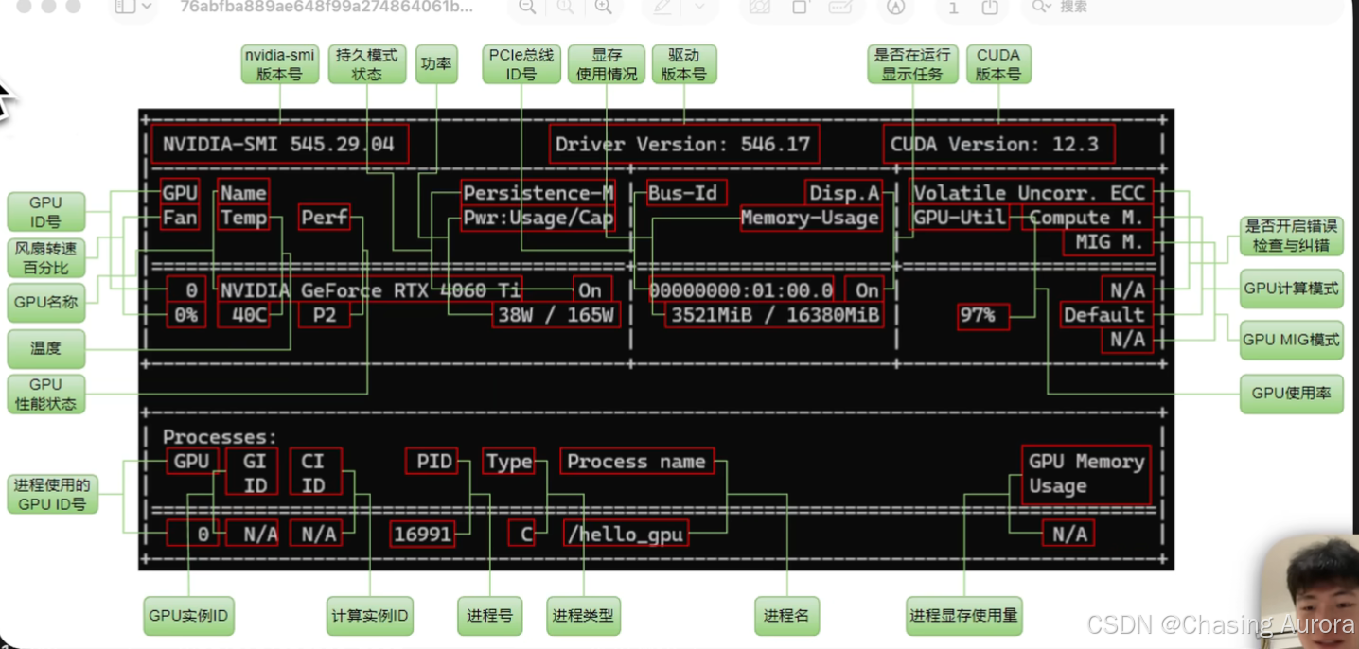
Task: Click the 'nvidia-smi 版本号' label
Action: pos(279,64)
